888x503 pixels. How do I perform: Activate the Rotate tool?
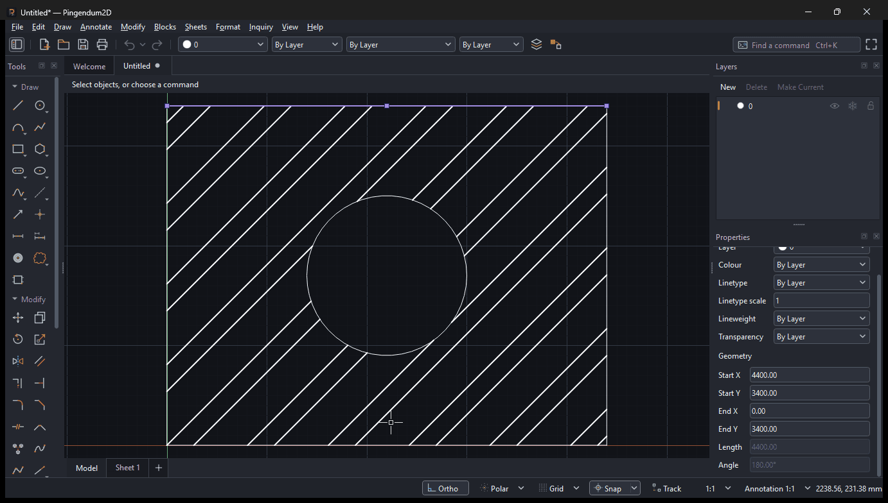point(18,339)
